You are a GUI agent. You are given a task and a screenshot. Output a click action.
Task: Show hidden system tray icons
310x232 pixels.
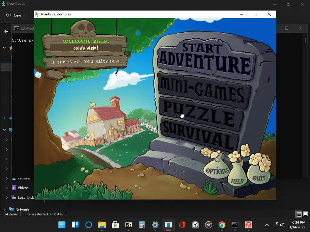pos(267,225)
